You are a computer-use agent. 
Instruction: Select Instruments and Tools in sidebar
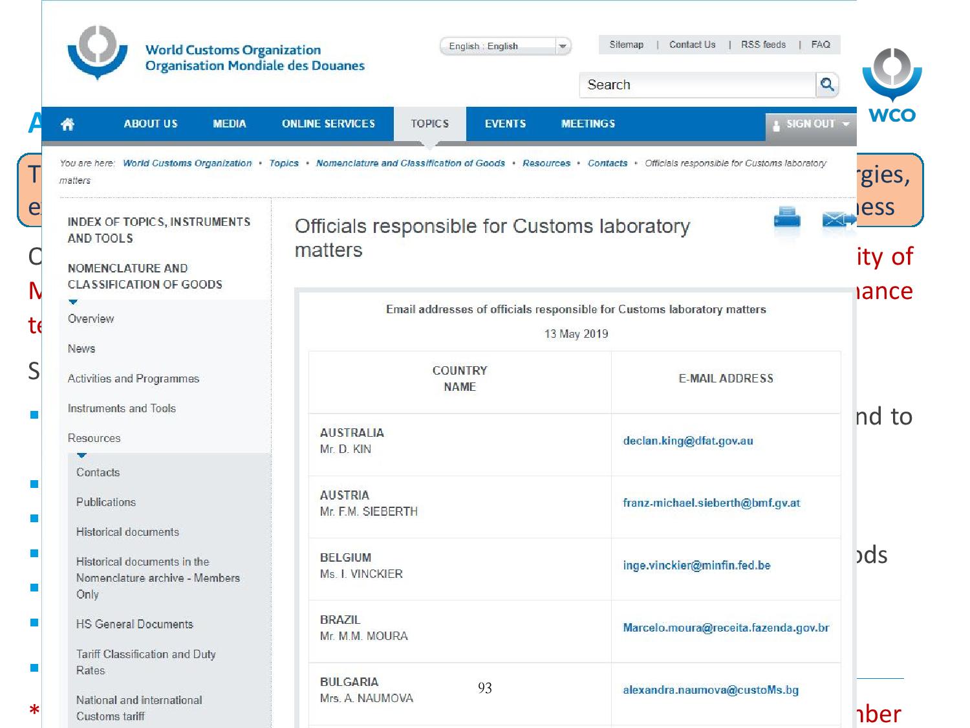pyautogui.click(x=122, y=408)
